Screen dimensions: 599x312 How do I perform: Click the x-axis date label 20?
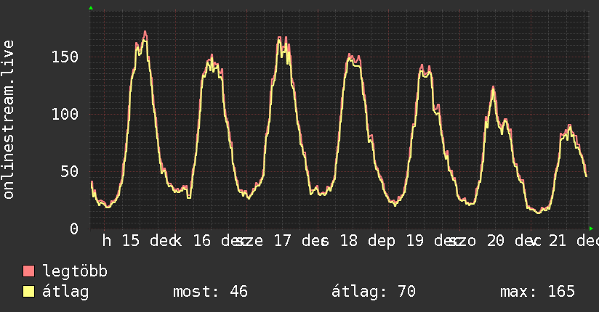click(x=496, y=241)
